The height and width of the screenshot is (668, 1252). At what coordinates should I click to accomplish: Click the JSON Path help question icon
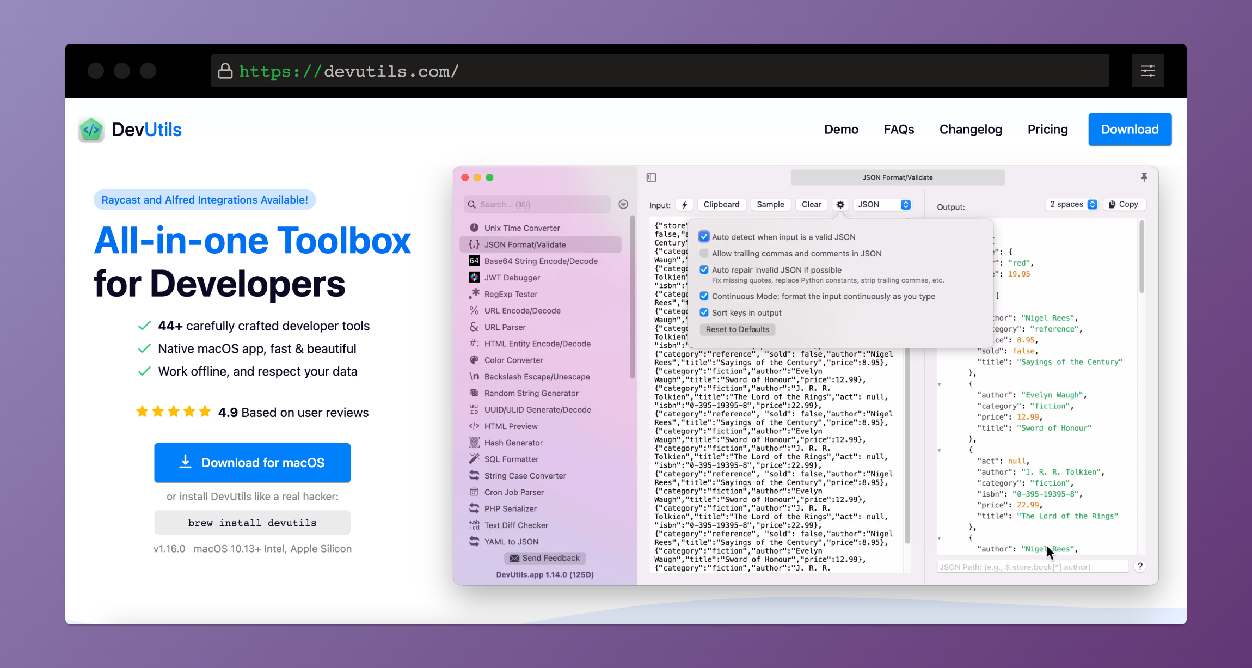coord(1140,567)
